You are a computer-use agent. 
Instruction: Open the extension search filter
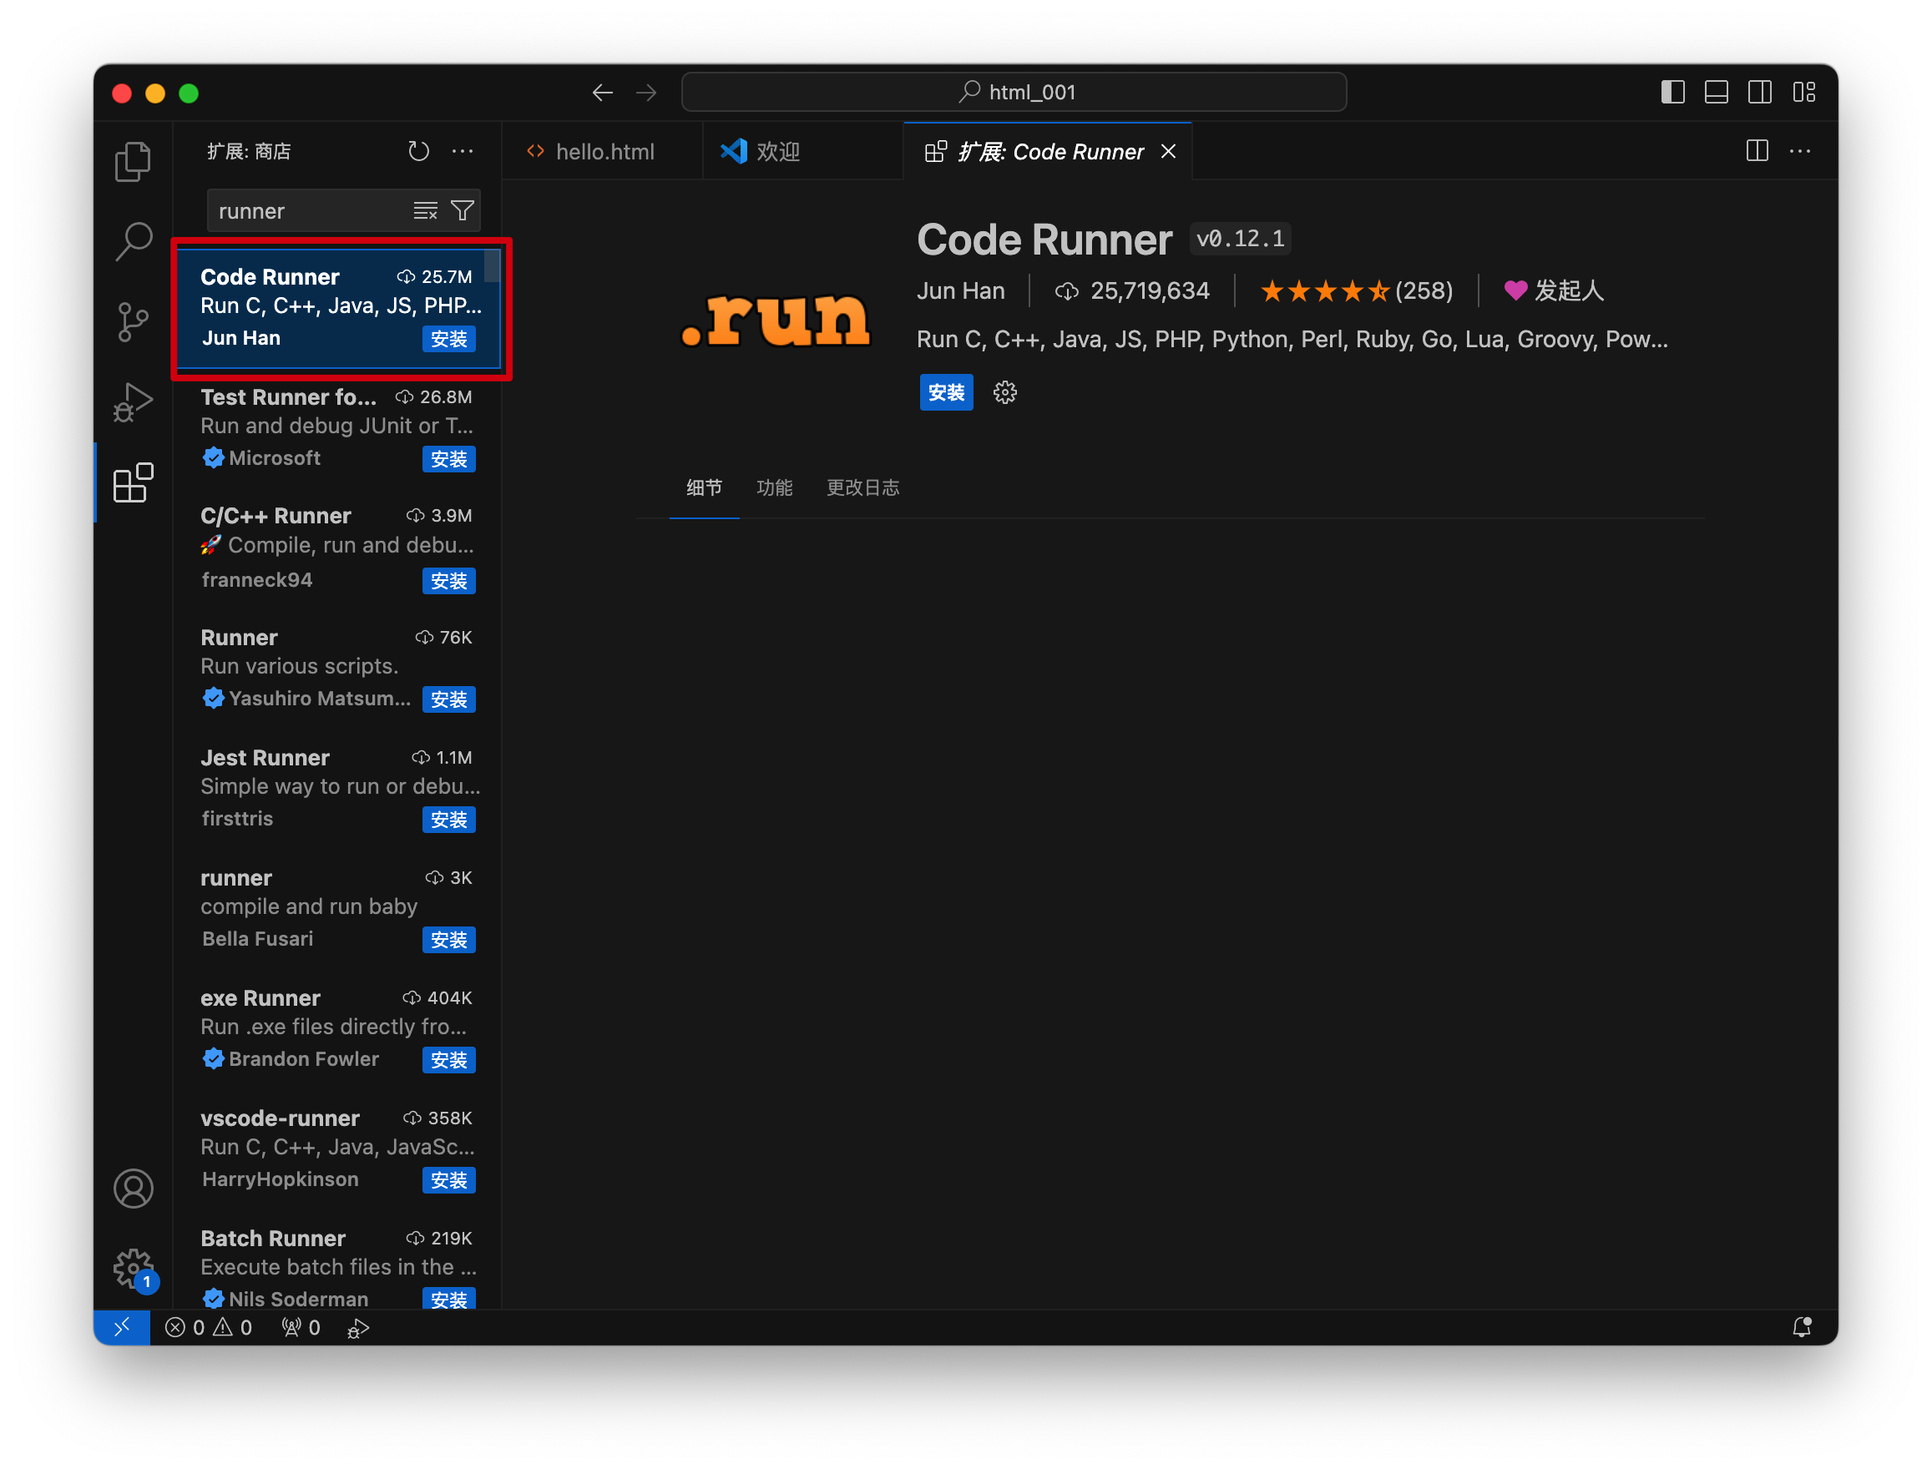click(x=462, y=210)
